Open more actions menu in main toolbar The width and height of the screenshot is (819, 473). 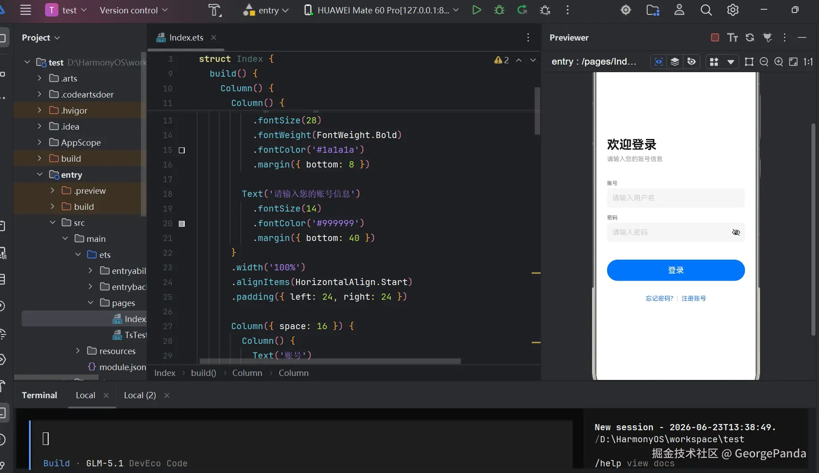point(567,10)
